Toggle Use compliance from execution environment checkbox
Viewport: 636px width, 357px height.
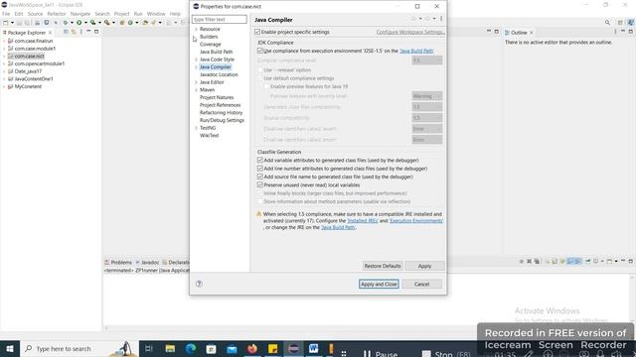coord(260,51)
